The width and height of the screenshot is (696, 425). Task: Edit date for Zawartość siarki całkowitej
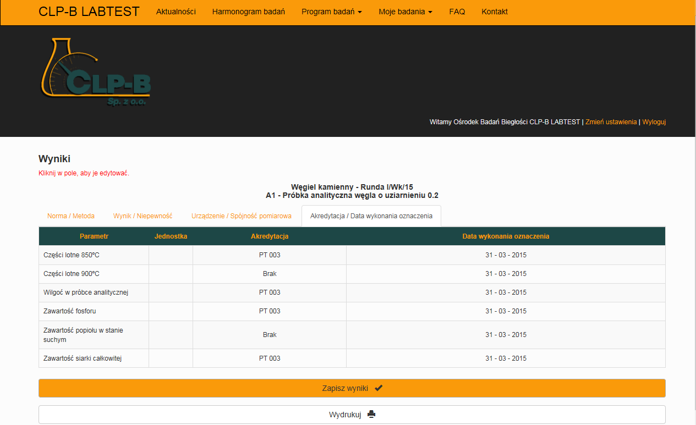506,358
